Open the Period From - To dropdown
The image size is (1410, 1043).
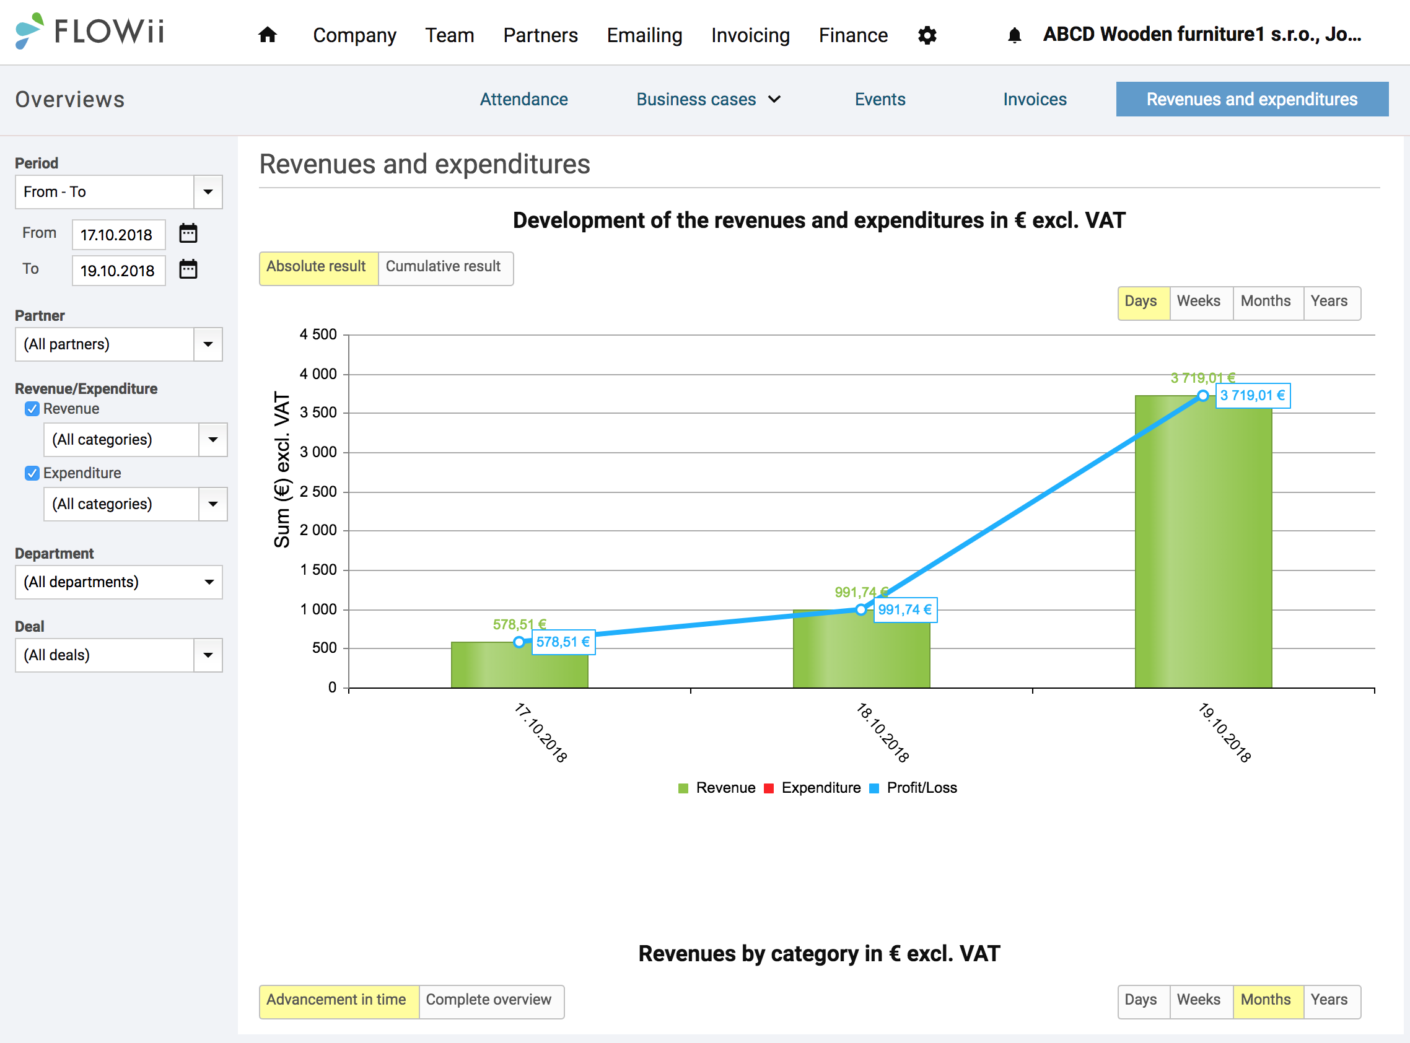coord(119,192)
